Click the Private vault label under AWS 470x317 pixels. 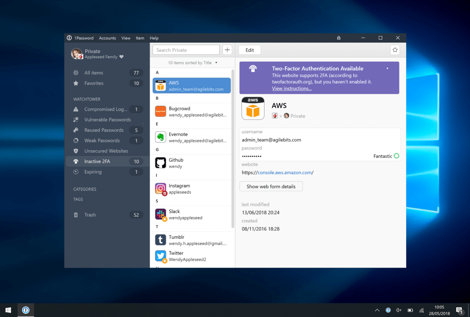click(x=298, y=116)
